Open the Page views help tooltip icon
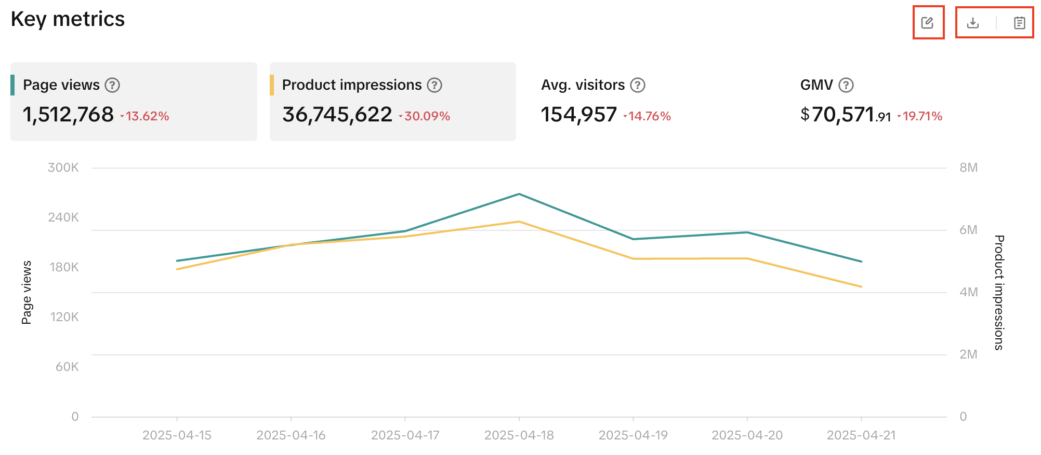1041x455 pixels. click(x=112, y=85)
